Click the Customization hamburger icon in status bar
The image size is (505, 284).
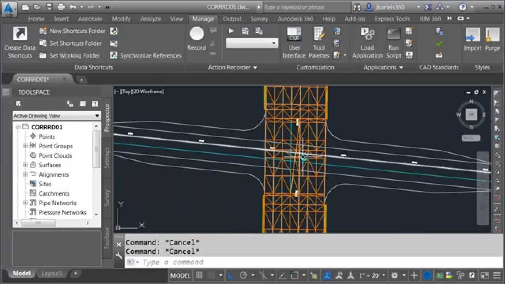pos(497,275)
